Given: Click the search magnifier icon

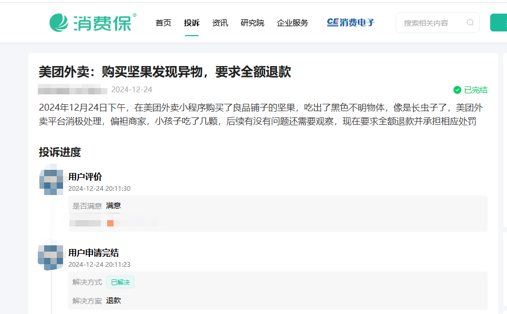Looking at the screenshot, I should (470, 23).
